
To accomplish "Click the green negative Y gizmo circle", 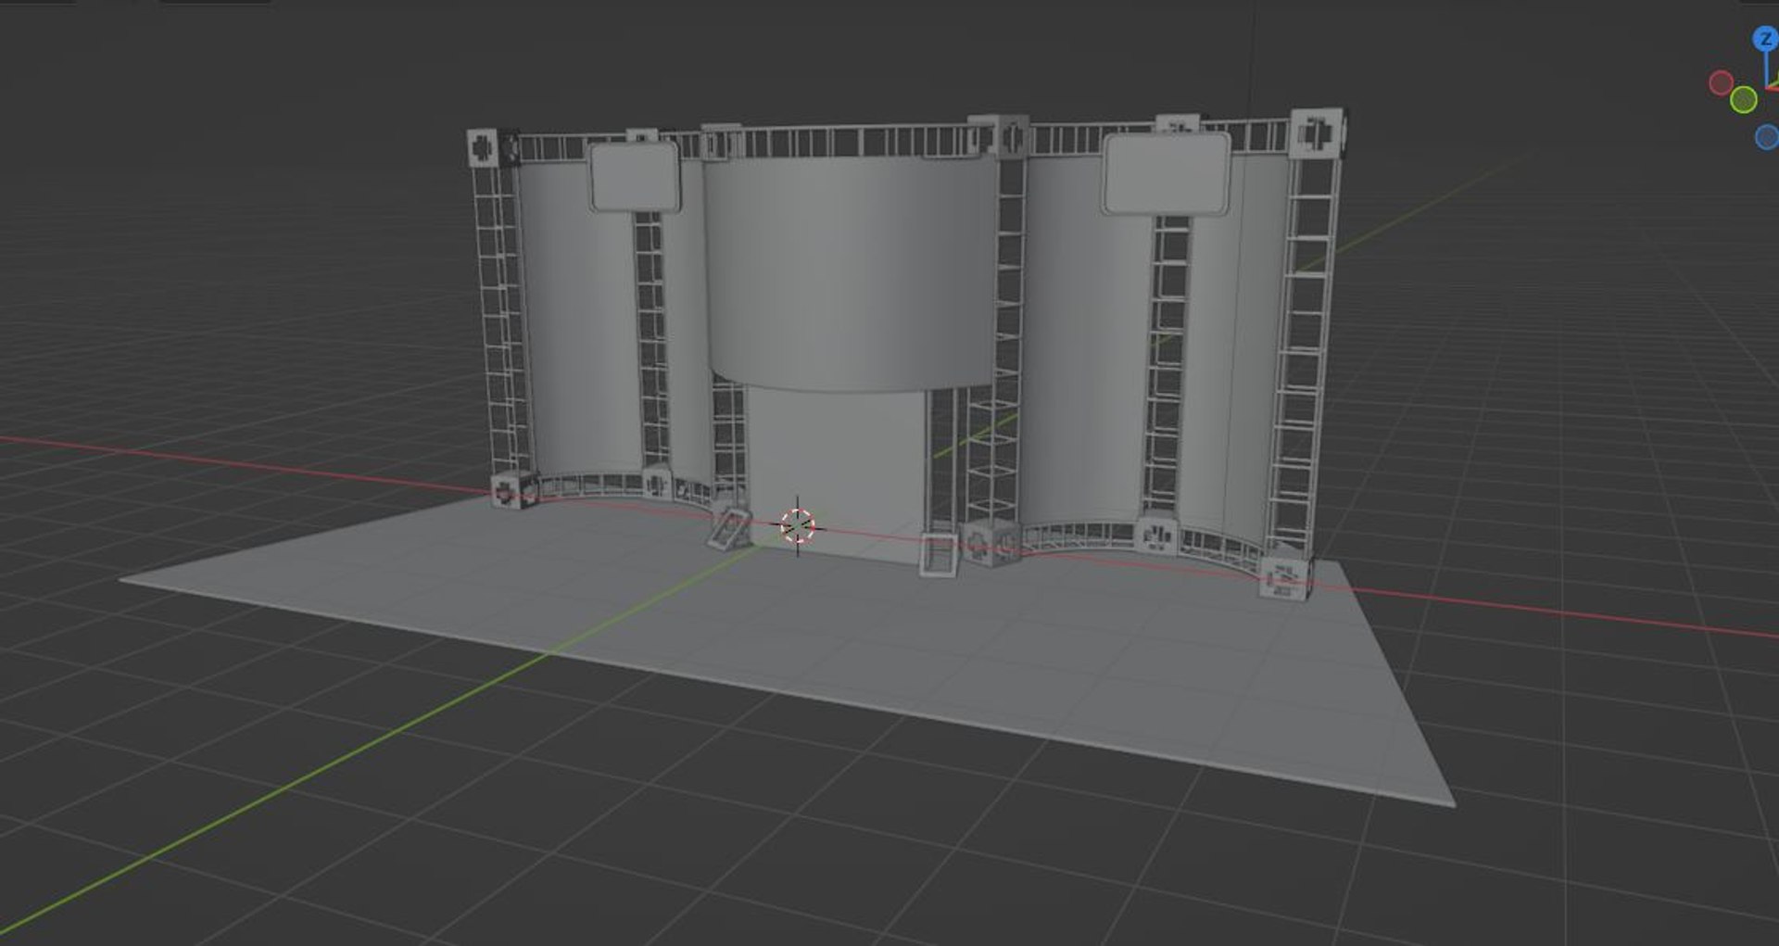I will (x=1744, y=99).
